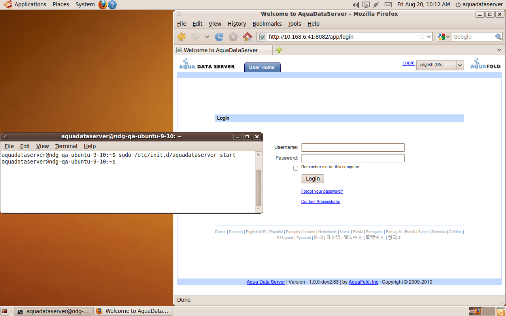The height and width of the screenshot is (316, 506).
Task: Click the Login button under the password field
Action: 313,179
